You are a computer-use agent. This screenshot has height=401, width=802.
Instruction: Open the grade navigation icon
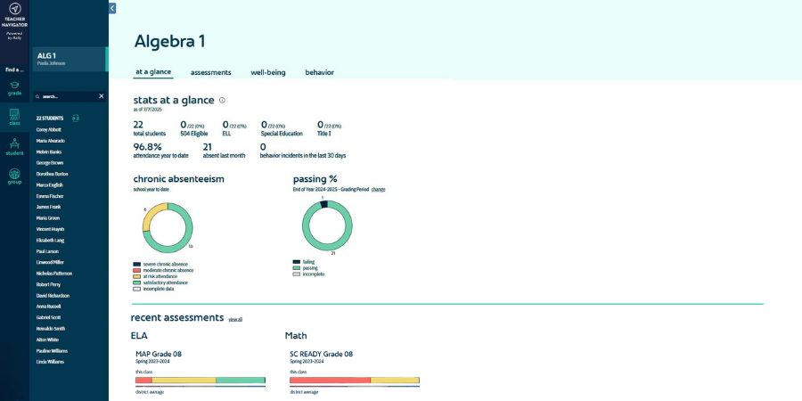(x=14, y=86)
